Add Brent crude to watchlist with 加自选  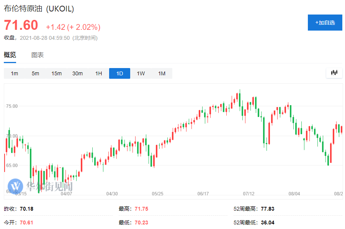[325, 23]
